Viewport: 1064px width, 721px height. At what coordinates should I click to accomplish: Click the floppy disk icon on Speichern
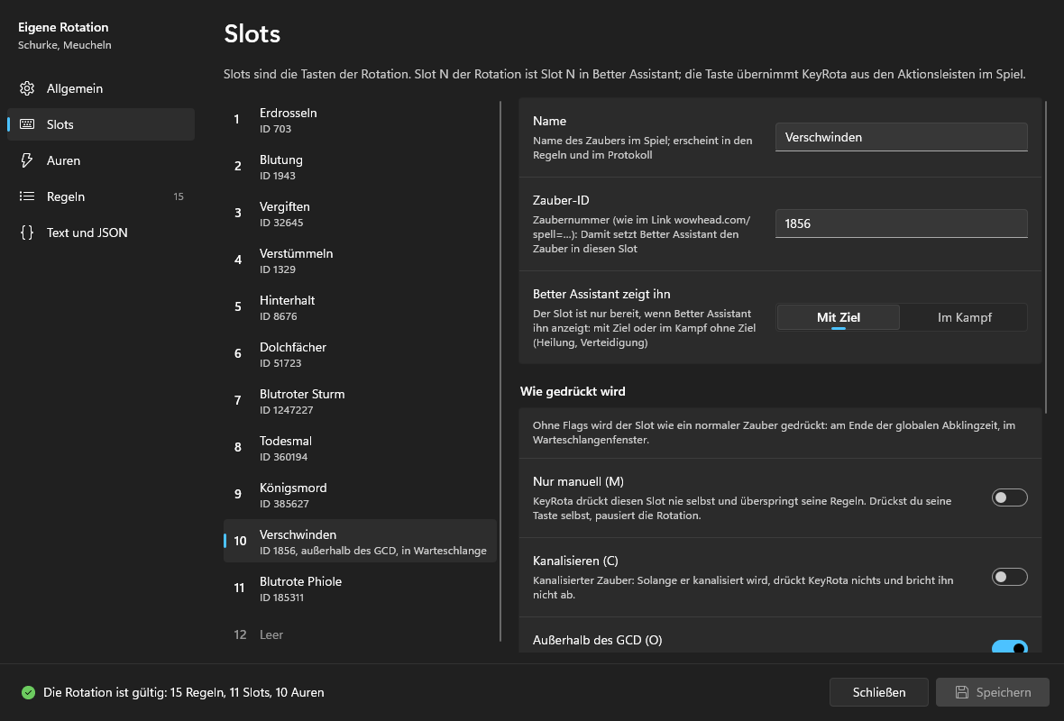tap(961, 692)
